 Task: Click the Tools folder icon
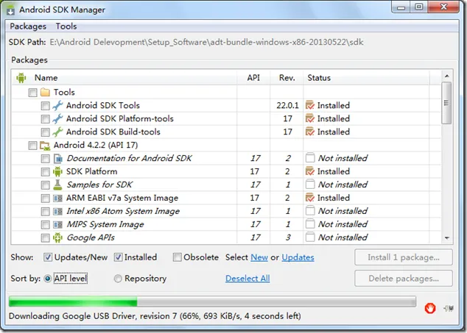pyautogui.click(x=45, y=93)
